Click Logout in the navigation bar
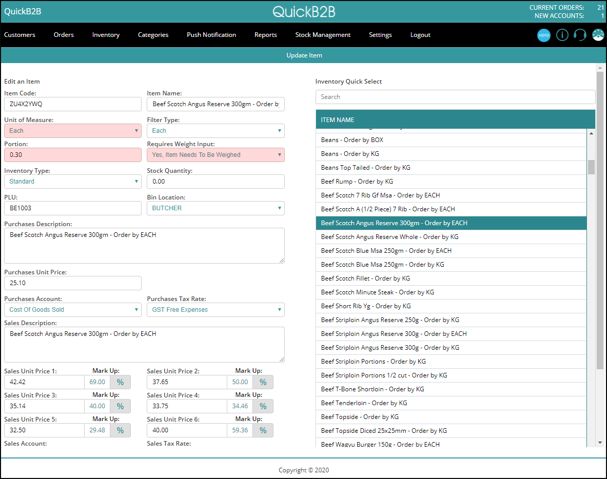Viewport: 607px width, 479px height. [x=420, y=35]
